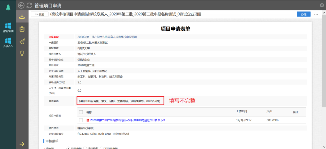This screenshot has width=326, height=149.
Task: Open the 2020年第一批产学合作协同育人项目高校申报说明 link
Action: pyautogui.click(x=107, y=37)
